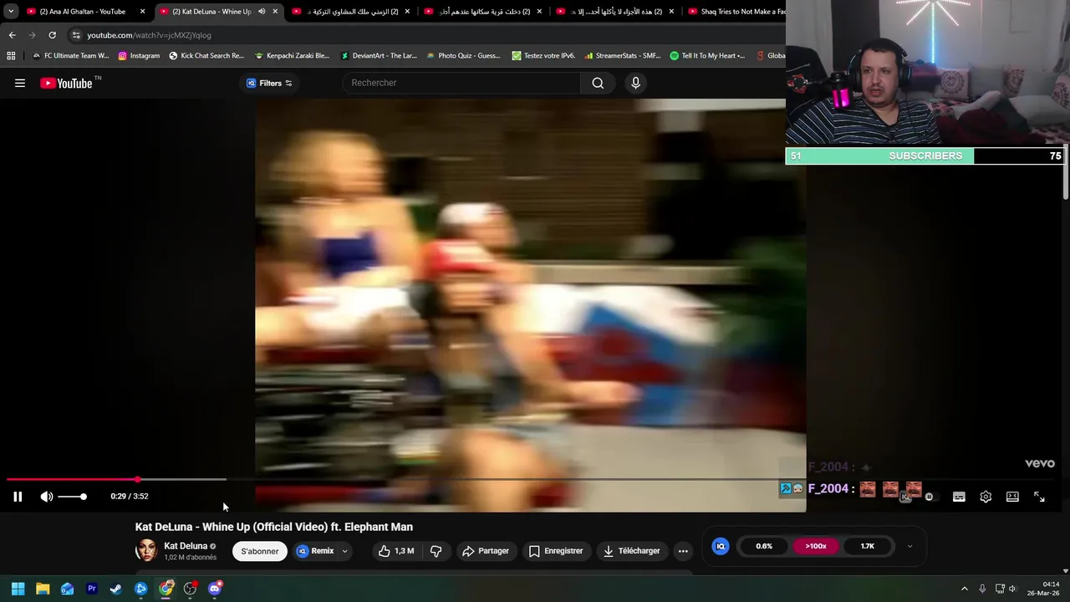This screenshot has width=1070, height=602.
Task: Mute the Kat DeLuna tab audio icon
Action: coord(262,12)
